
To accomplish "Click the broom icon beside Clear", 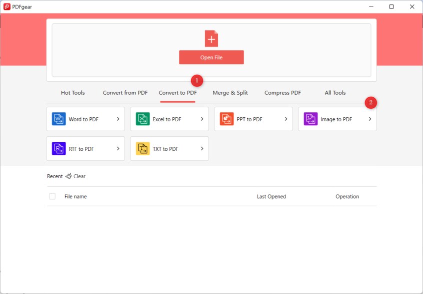I will 68,176.
